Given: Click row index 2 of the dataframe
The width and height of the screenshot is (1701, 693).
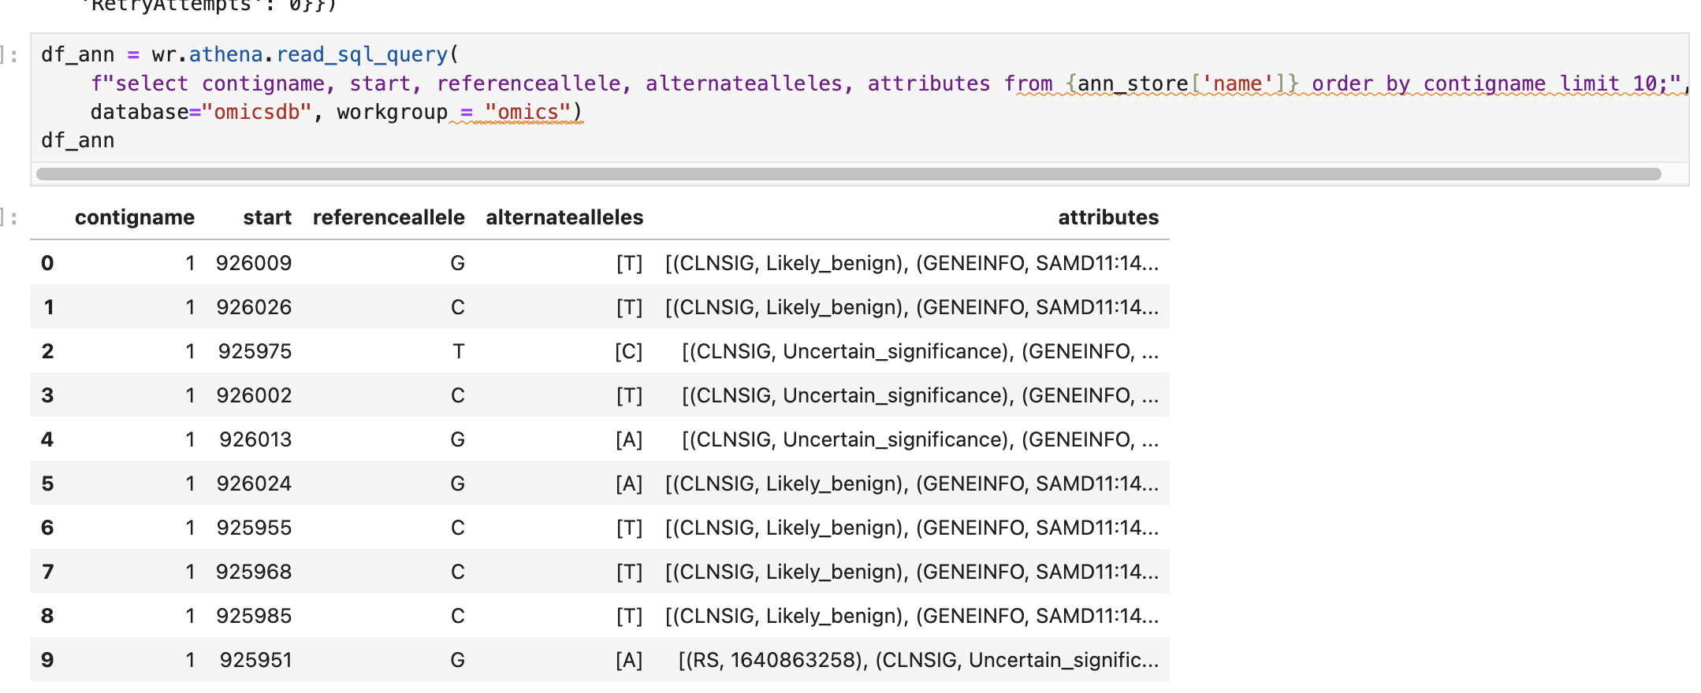Looking at the screenshot, I should click(x=47, y=351).
